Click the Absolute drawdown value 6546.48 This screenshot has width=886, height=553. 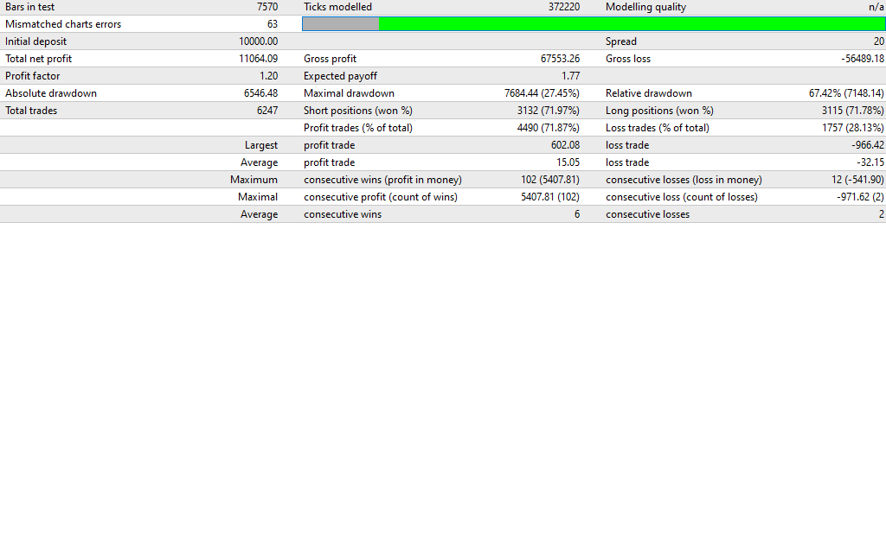point(260,93)
